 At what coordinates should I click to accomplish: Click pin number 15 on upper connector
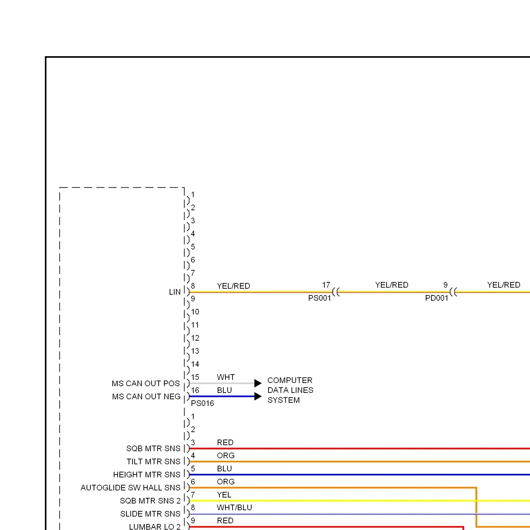tap(195, 377)
